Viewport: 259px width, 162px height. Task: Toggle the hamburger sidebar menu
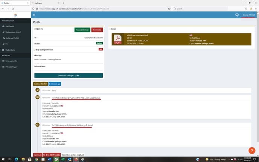pos(34,15)
